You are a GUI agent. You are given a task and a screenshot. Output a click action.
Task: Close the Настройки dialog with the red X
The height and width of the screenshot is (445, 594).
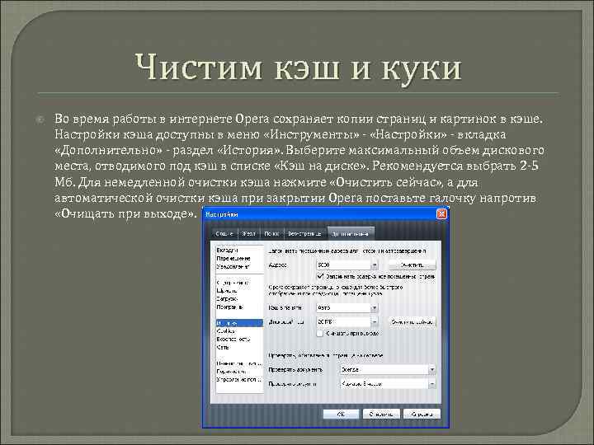pyautogui.click(x=441, y=214)
